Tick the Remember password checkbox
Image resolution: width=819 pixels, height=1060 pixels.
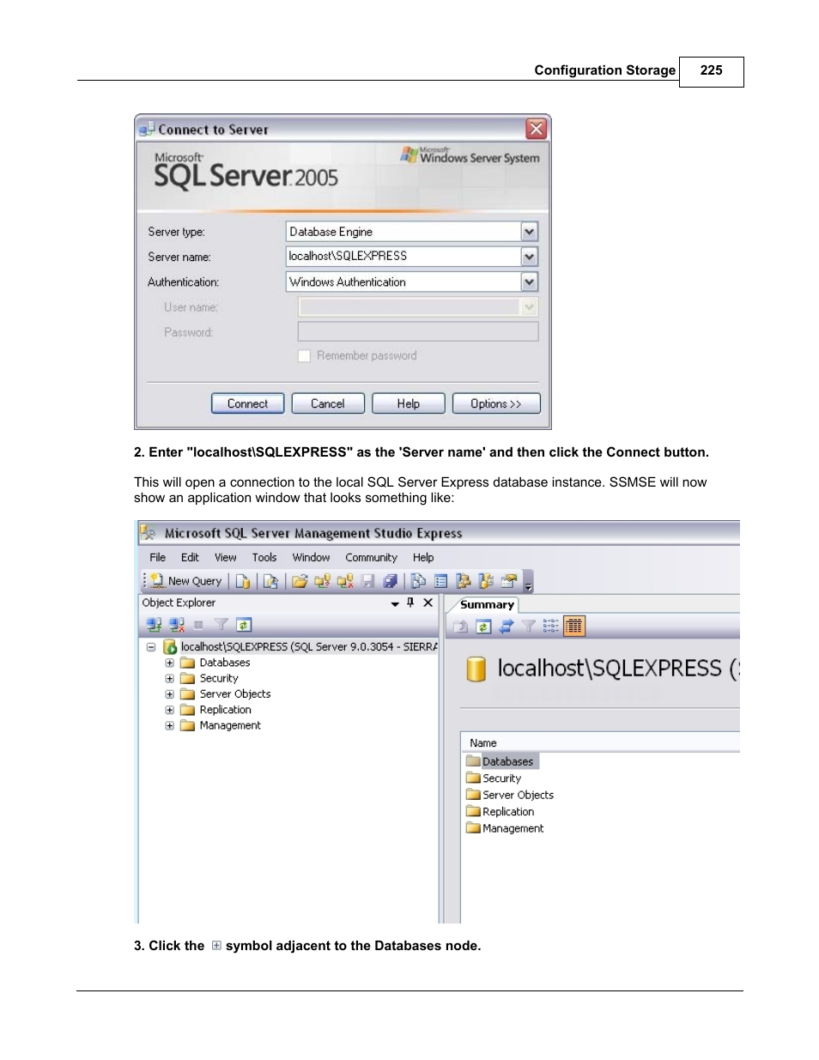click(x=304, y=356)
